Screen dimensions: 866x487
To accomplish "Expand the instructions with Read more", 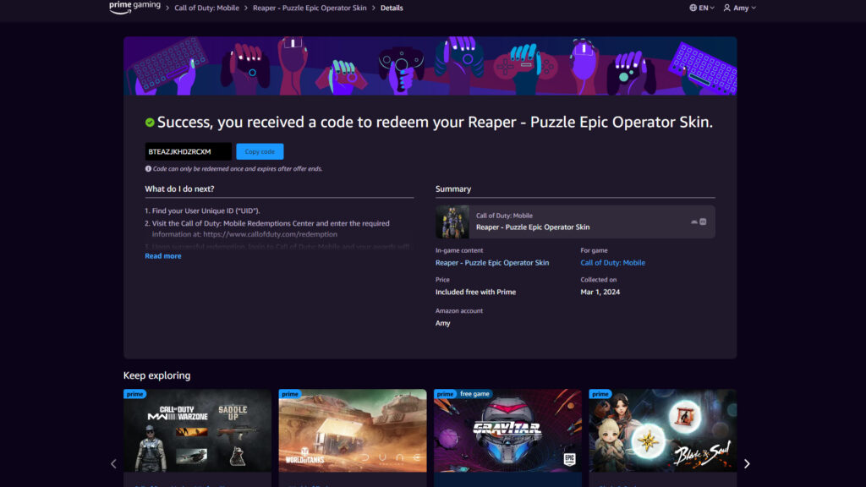I will 162,255.
